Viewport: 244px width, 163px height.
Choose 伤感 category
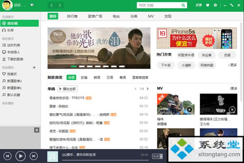[x=227, y=55]
